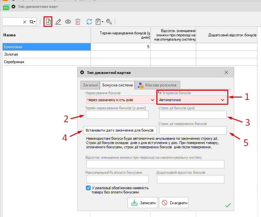Open the Масова розсилка tab
The height and width of the screenshot is (217, 261).
(157, 85)
